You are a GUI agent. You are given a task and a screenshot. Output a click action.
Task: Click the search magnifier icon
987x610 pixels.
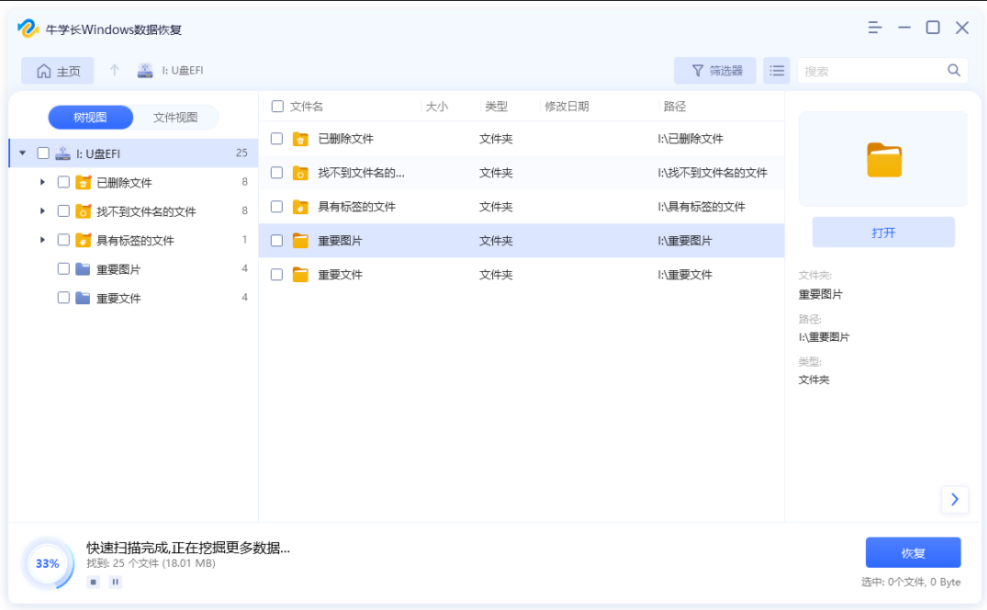954,71
